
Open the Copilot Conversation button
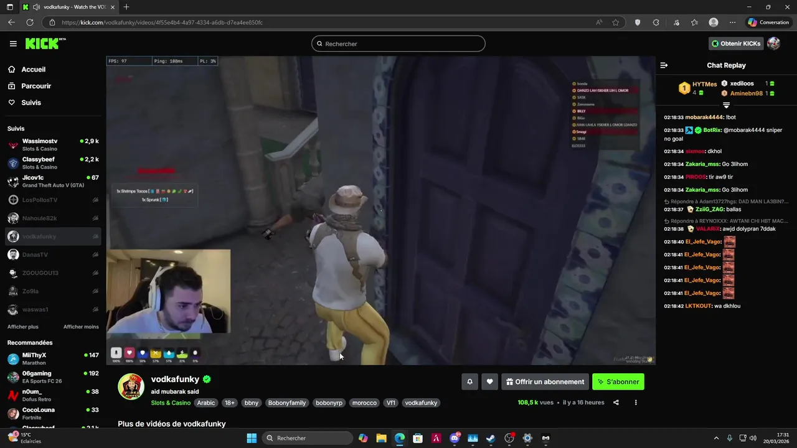(x=769, y=22)
